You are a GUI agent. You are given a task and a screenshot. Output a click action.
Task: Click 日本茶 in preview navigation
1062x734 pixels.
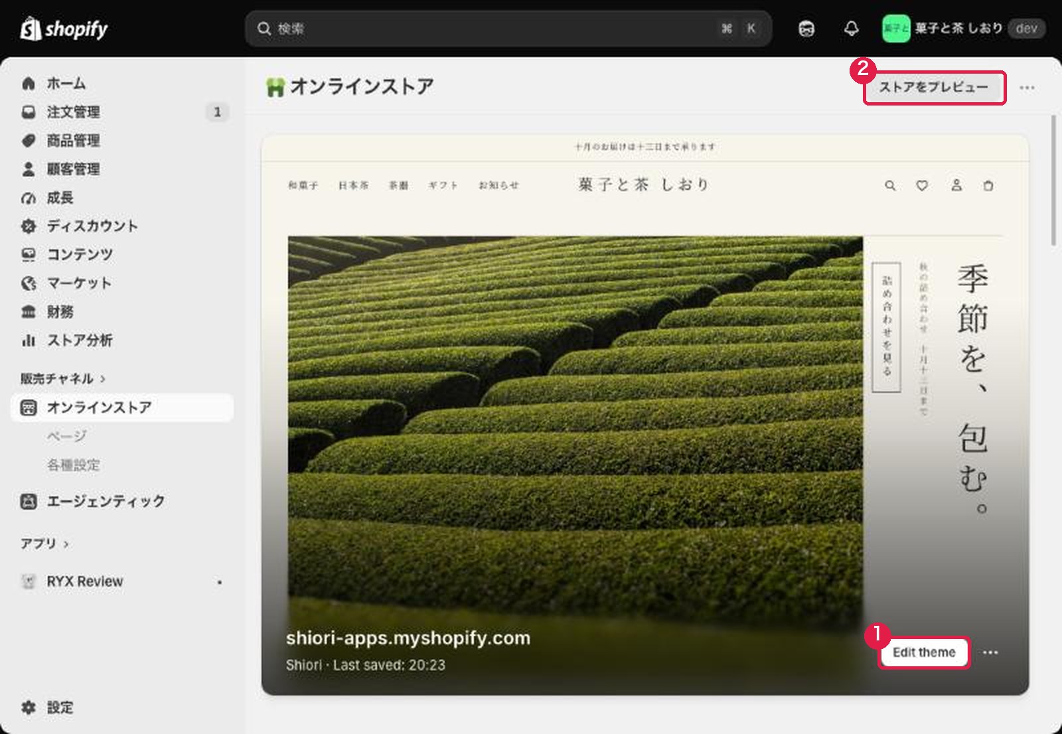(x=353, y=185)
